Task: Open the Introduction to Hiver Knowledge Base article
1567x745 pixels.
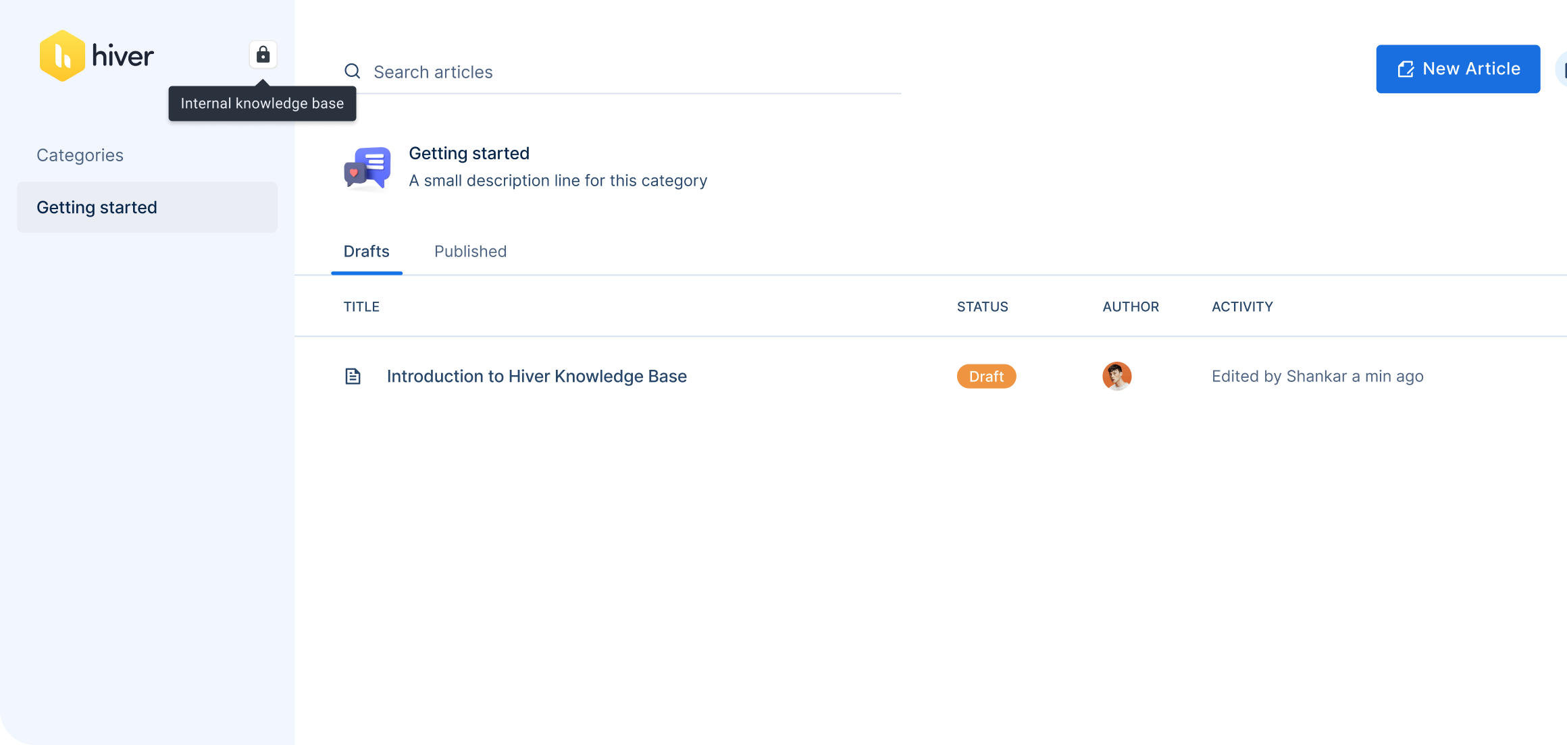Action: tap(536, 376)
